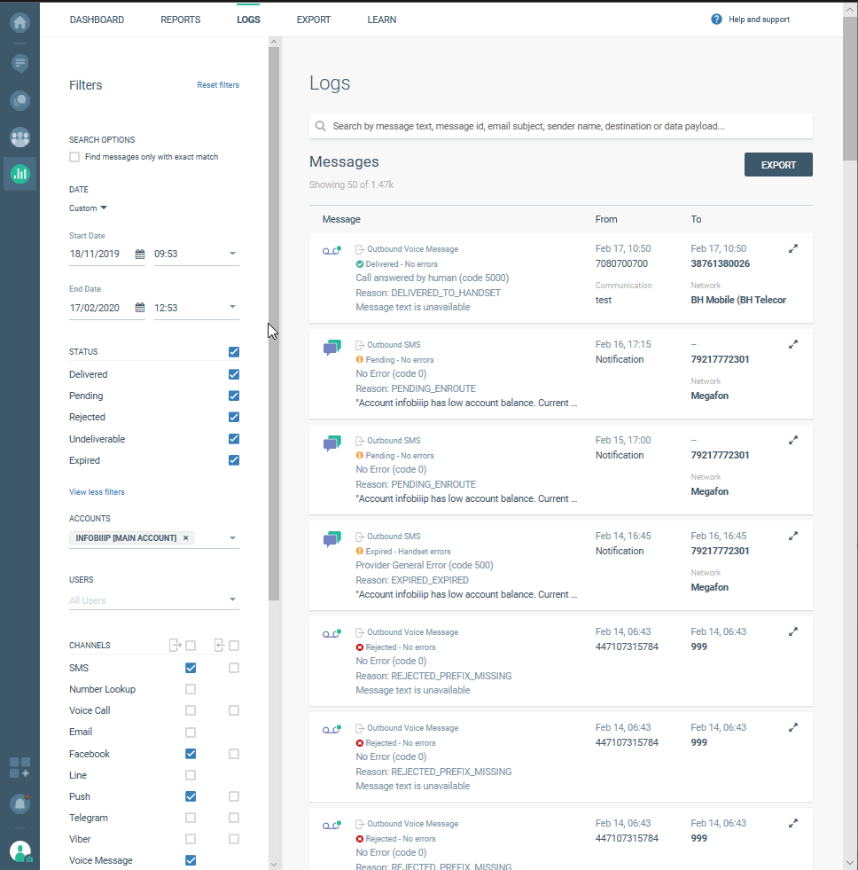This screenshot has height=870, width=858.
Task: Click the Reset filters link
Action: tap(218, 85)
